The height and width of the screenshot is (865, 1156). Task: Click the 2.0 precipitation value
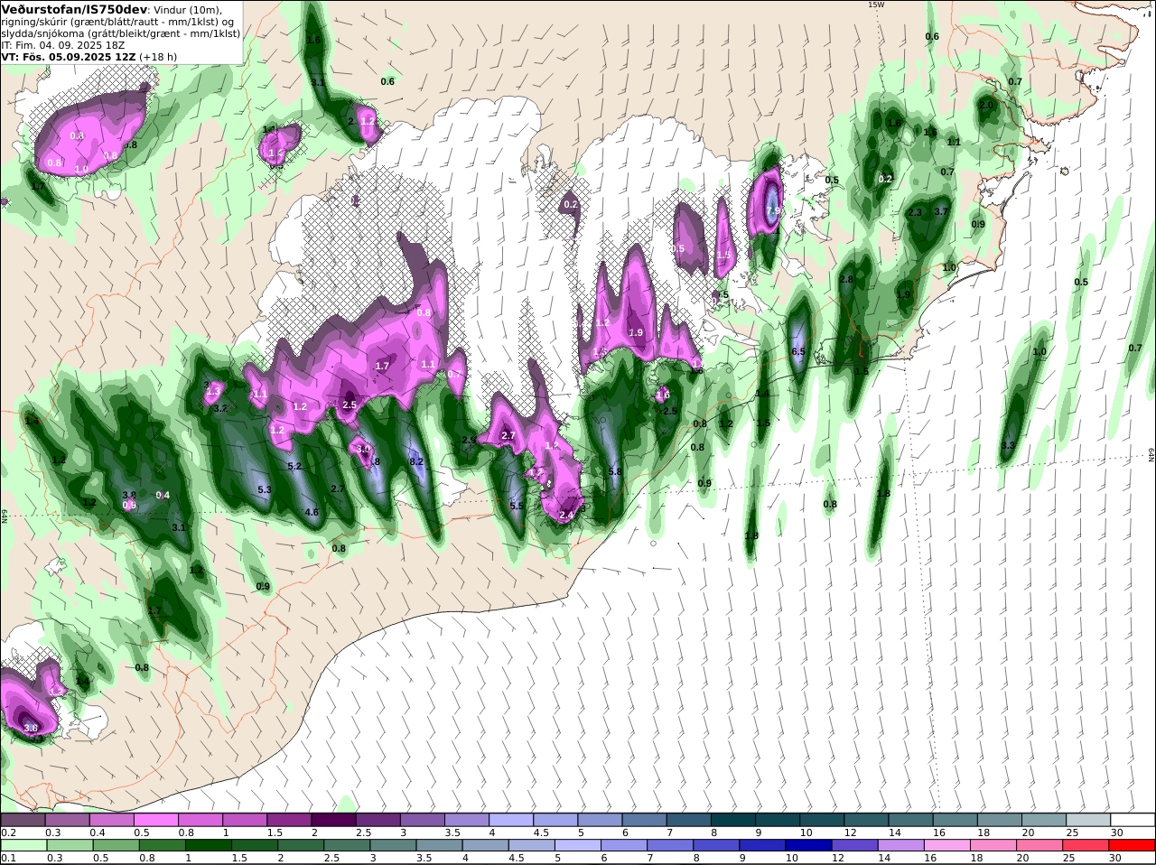coord(986,105)
